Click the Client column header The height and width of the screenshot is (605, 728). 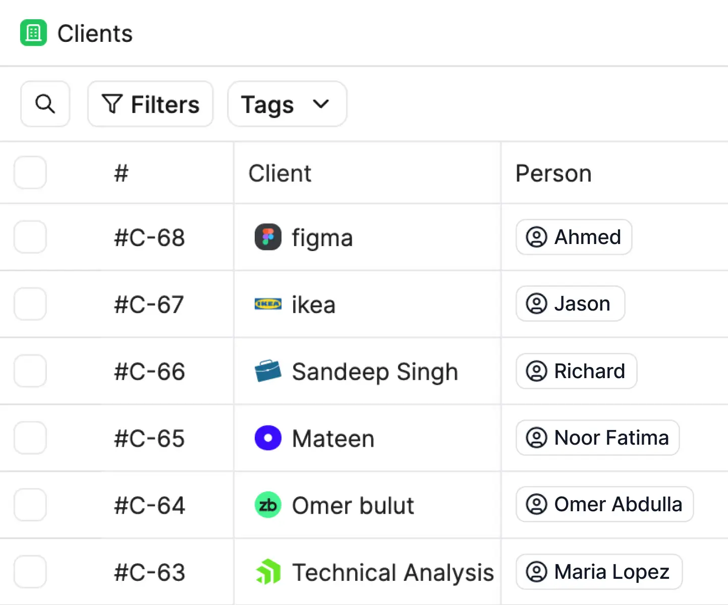[280, 173]
